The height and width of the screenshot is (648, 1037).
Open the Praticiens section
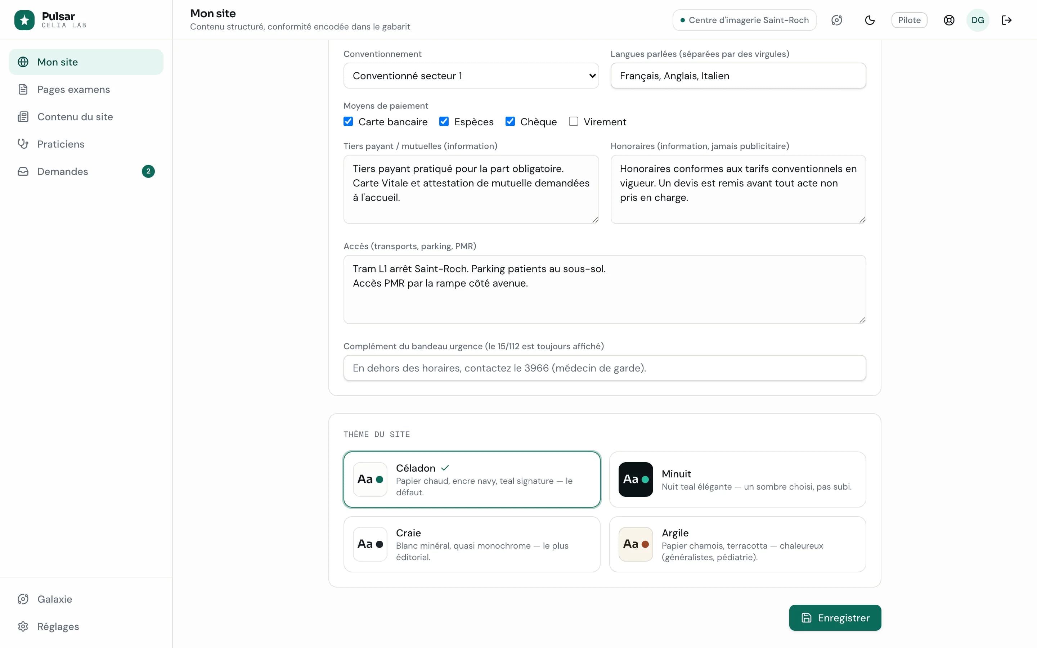coord(86,144)
